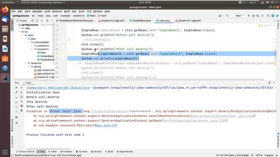Select opened file target icon in Project panel
The height and width of the screenshot is (157, 280).
[x=32, y=20]
